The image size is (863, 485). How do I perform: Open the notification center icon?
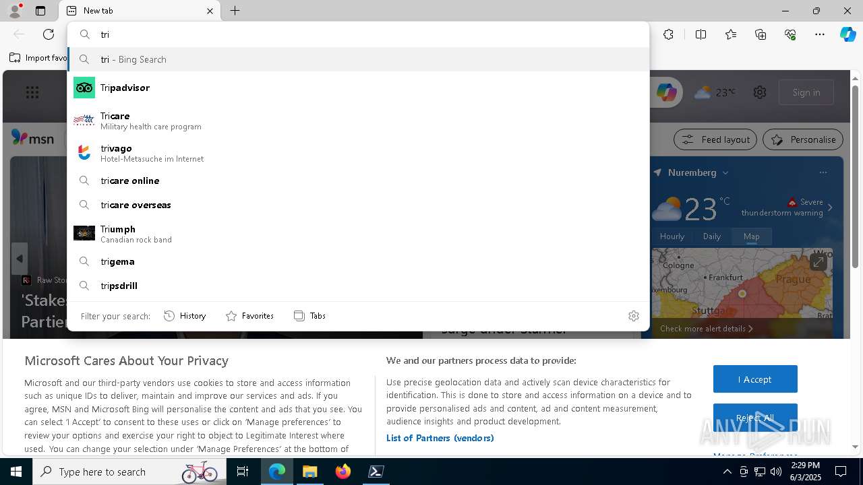(x=841, y=472)
